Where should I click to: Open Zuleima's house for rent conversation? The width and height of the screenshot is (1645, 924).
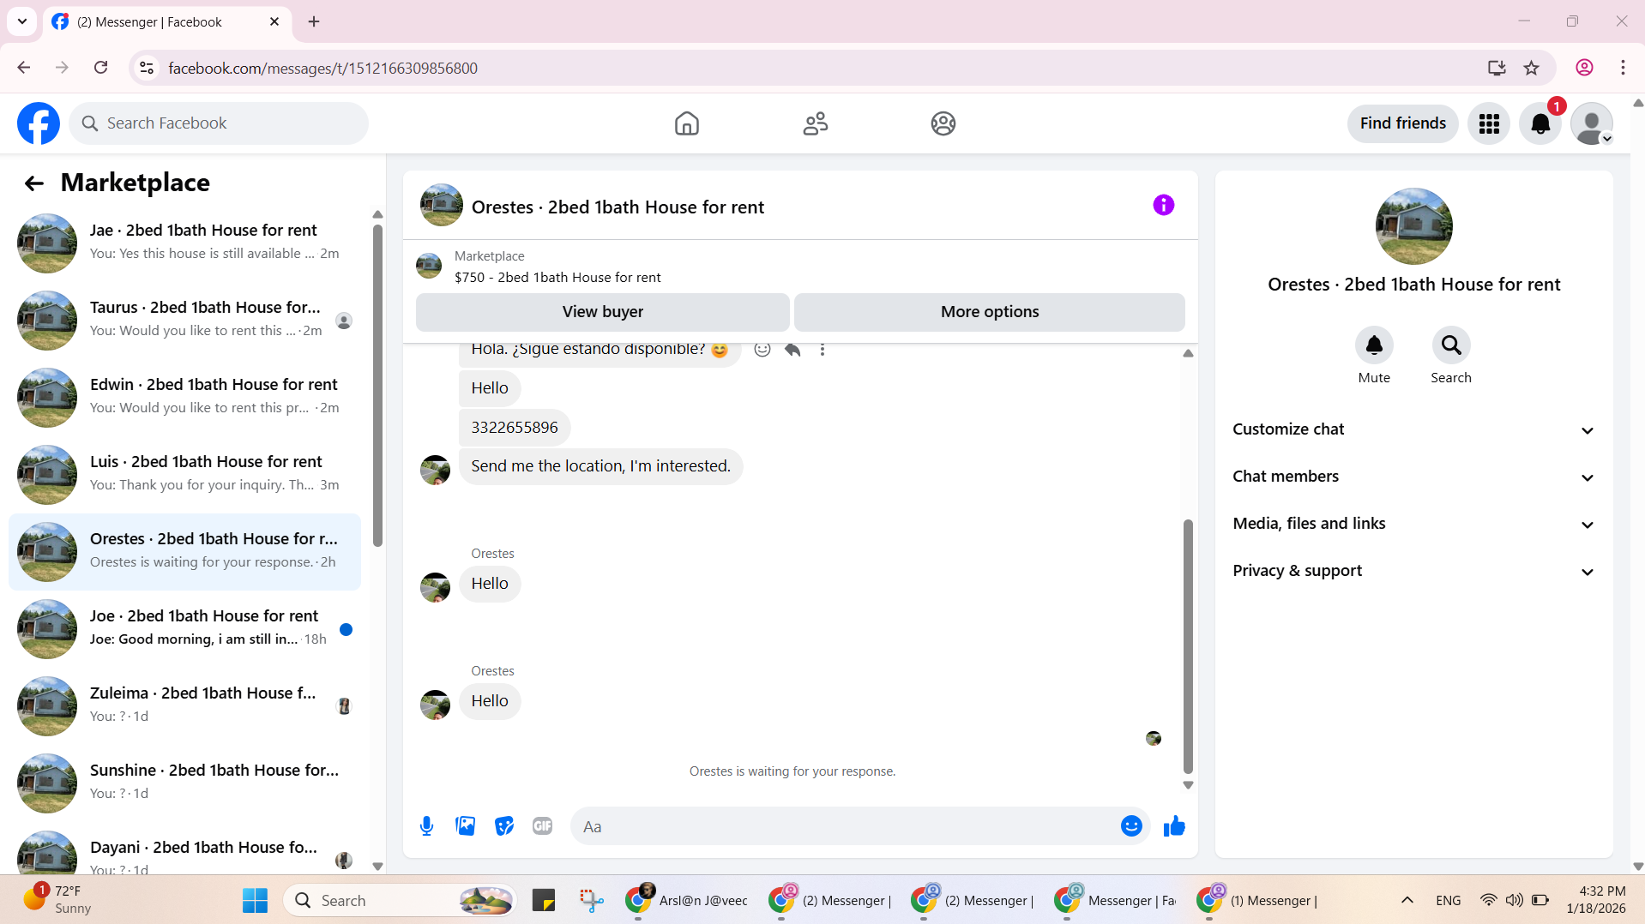pyautogui.click(x=184, y=705)
